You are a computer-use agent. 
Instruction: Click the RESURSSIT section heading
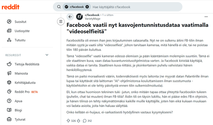pyautogui.click(x=13, y=55)
